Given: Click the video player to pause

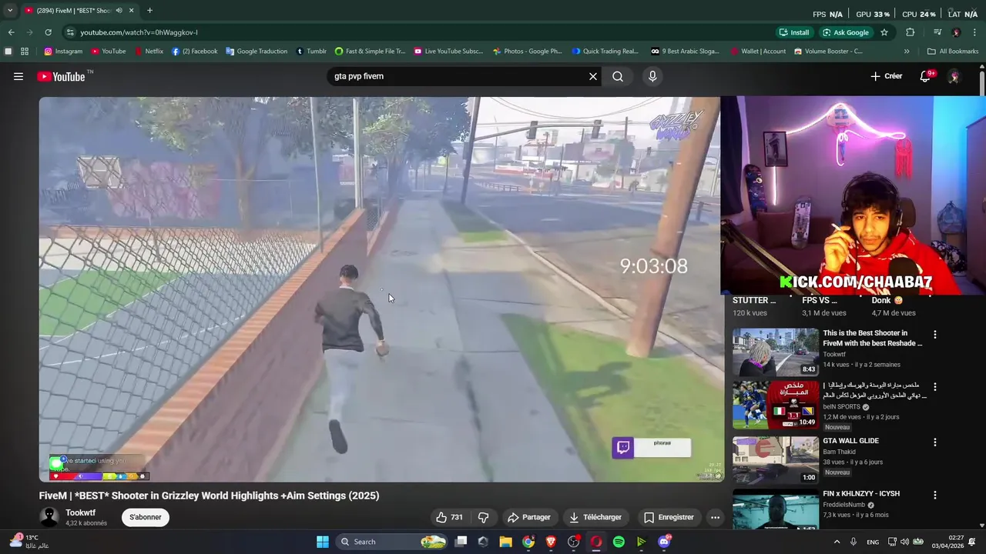Looking at the screenshot, I should 380,289.
